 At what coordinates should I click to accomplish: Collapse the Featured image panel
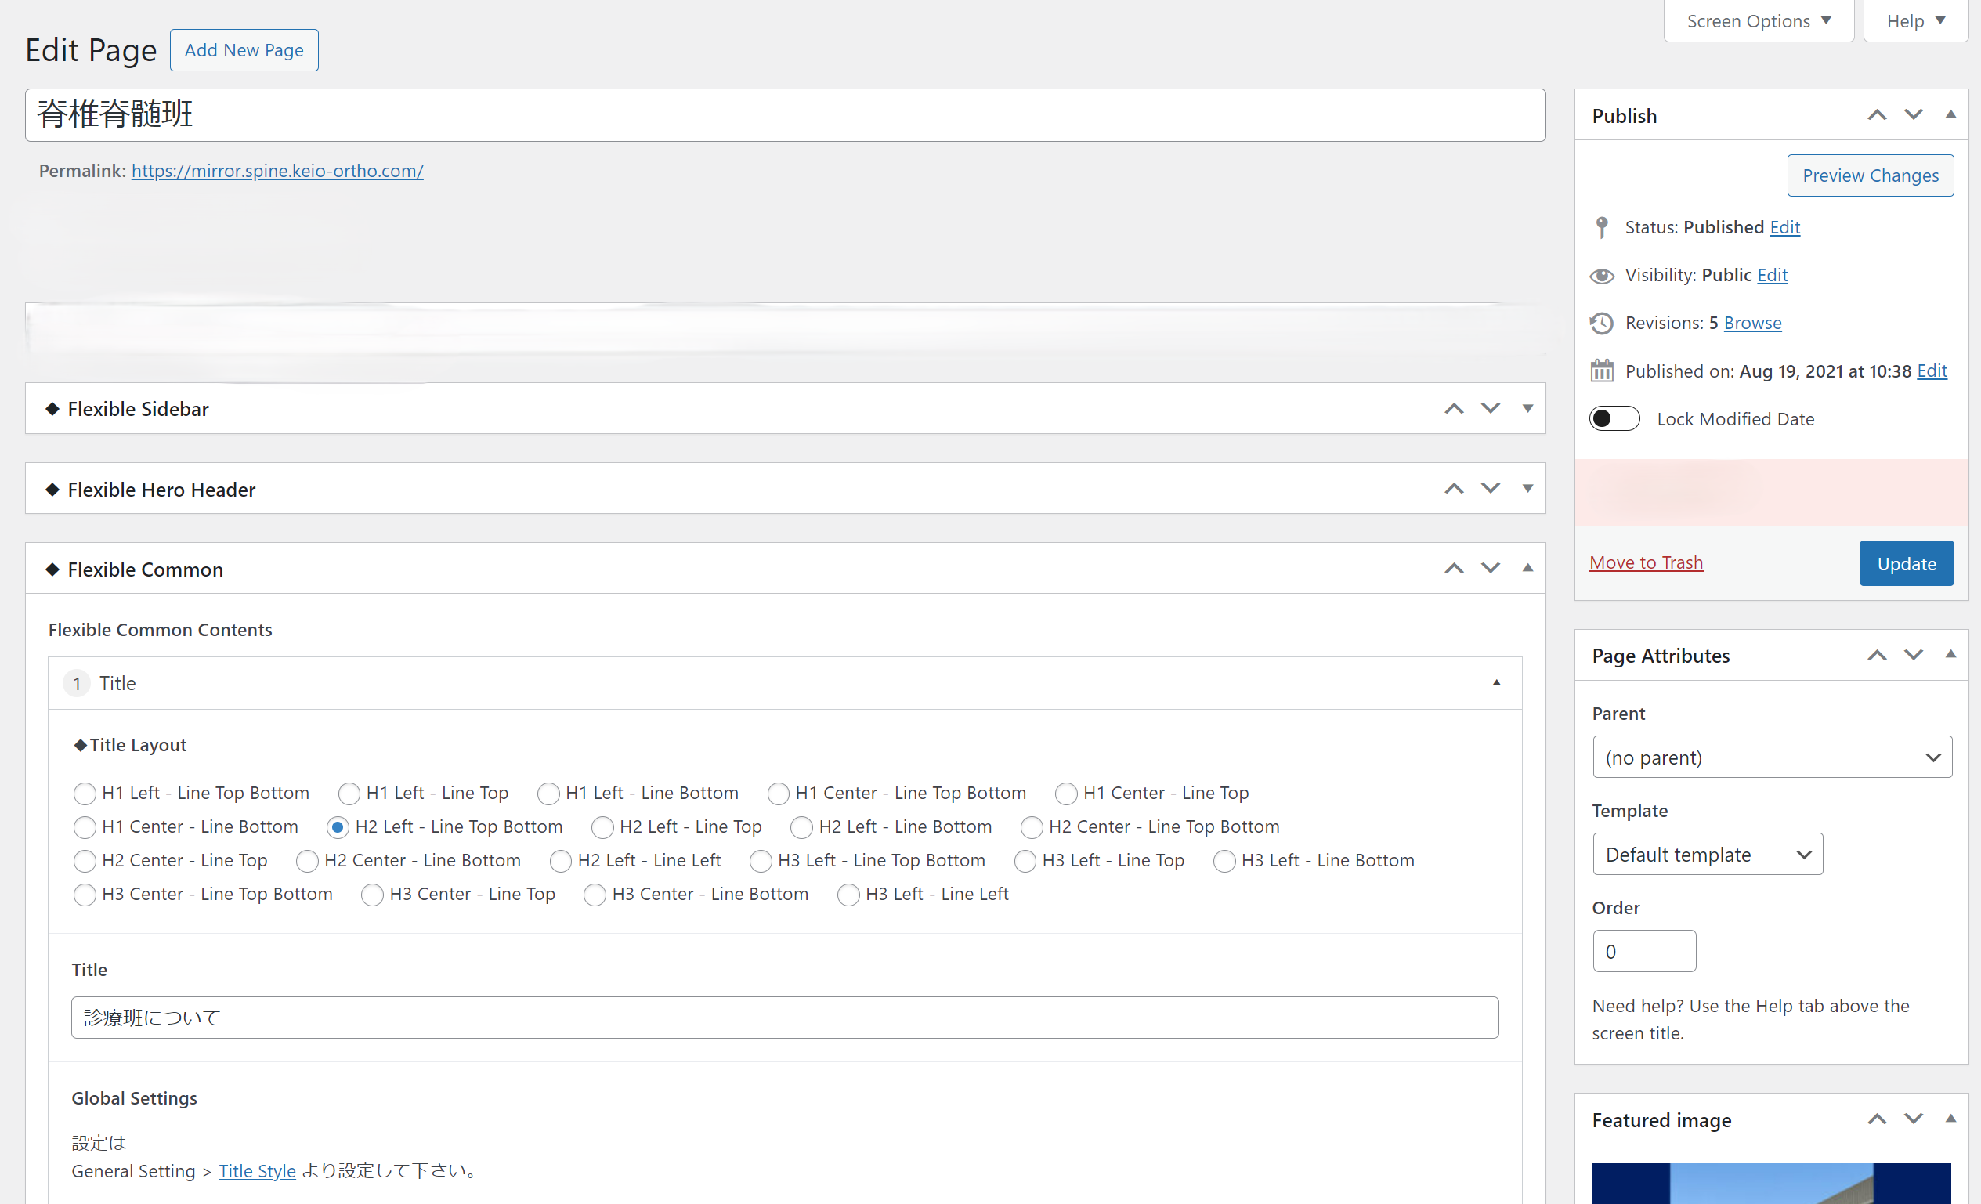pos(1950,1118)
